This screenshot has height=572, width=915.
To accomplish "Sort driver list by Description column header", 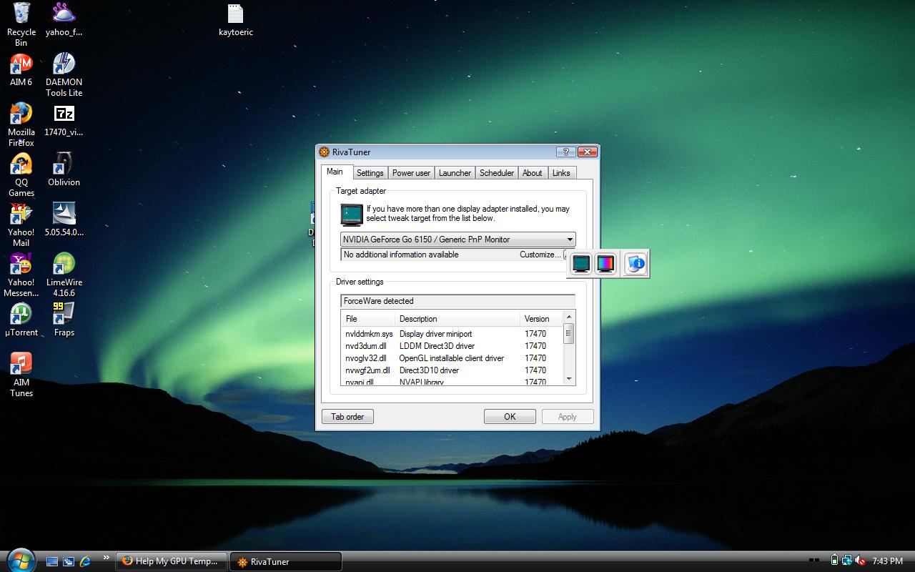I will pos(457,319).
